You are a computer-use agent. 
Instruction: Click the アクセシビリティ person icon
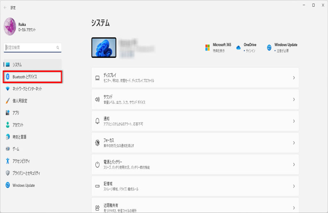[8, 161]
